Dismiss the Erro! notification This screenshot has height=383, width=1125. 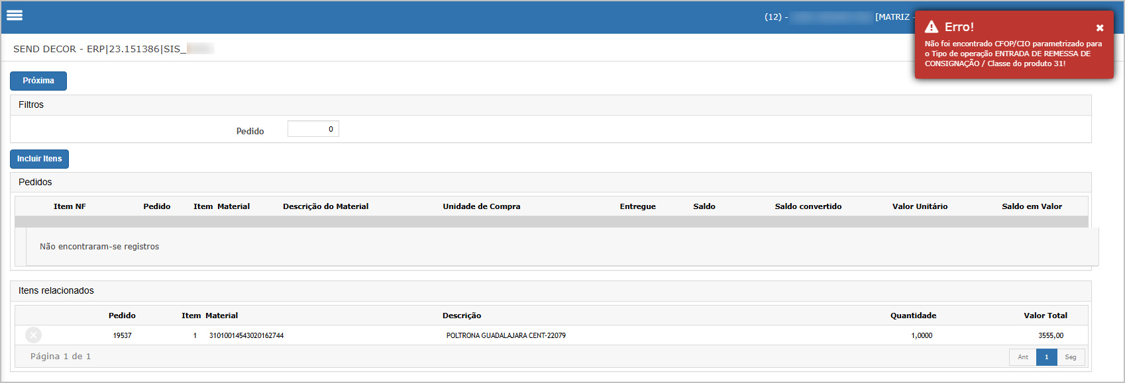click(1100, 28)
